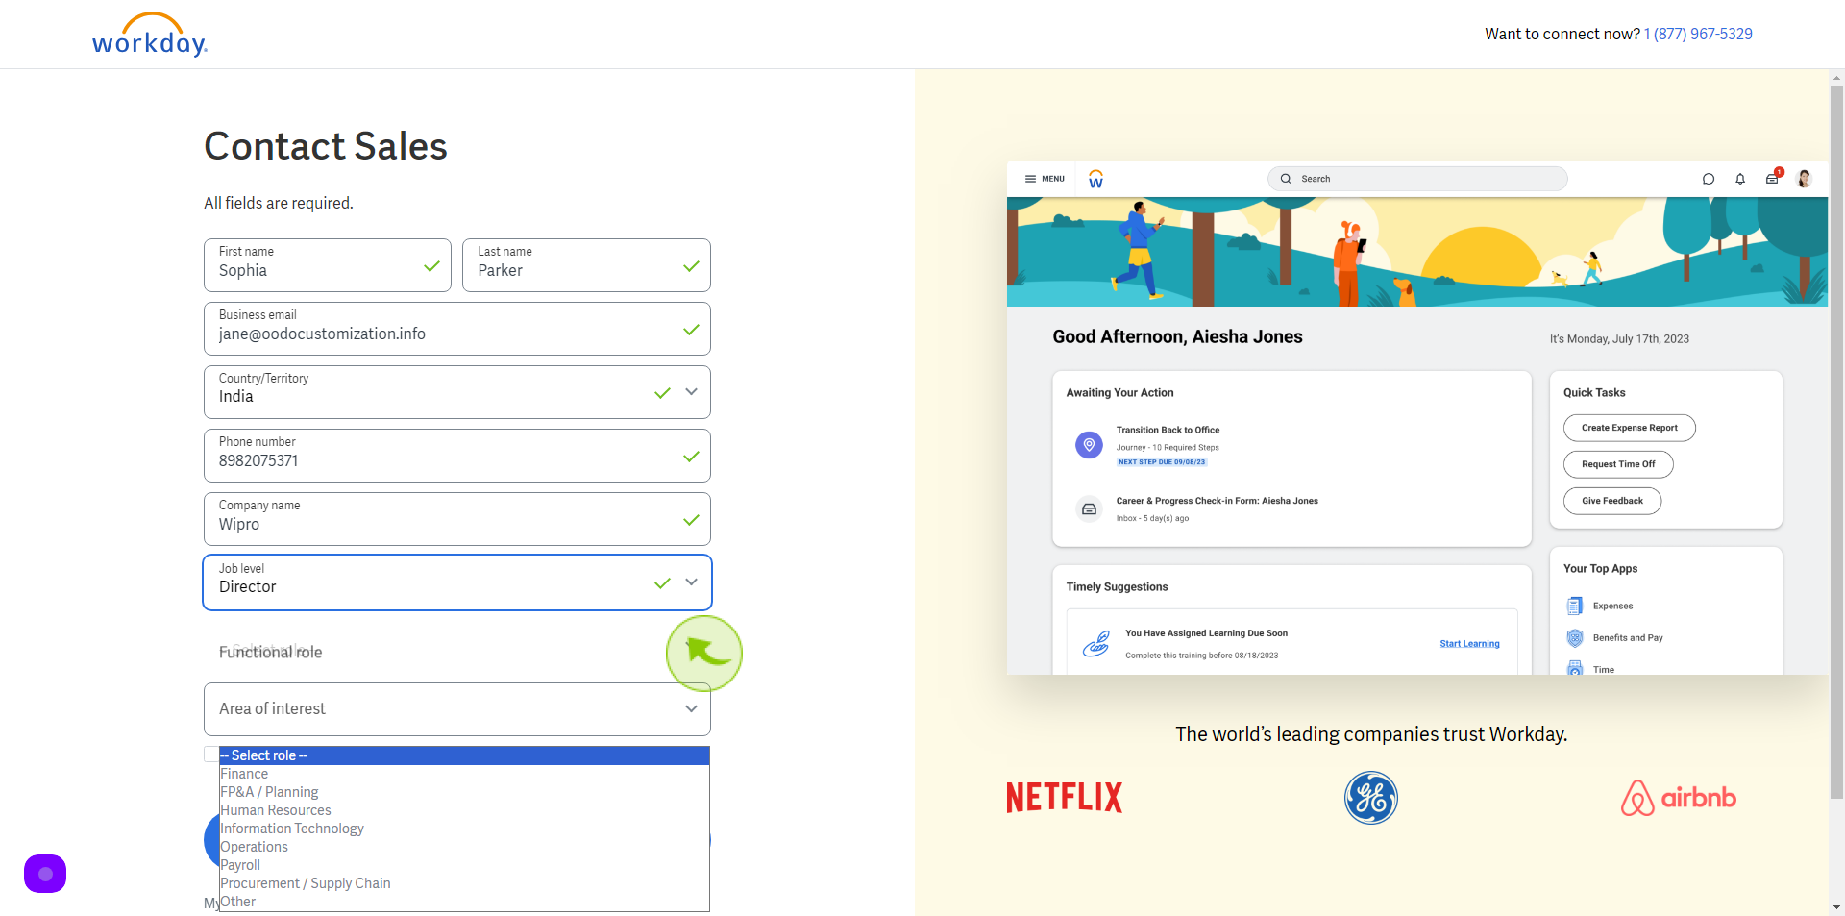
Task: Click the Company name field
Action: (457, 519)
